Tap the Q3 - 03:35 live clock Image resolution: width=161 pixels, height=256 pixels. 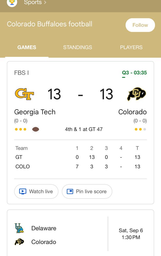tap(134, 73)
